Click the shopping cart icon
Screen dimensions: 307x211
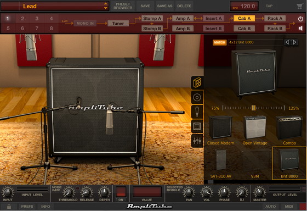pyautogui.click(x=299, y=6)
